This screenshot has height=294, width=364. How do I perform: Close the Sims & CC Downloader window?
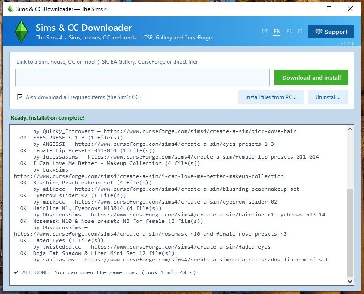pyautogui.click(x=350, y=9)
